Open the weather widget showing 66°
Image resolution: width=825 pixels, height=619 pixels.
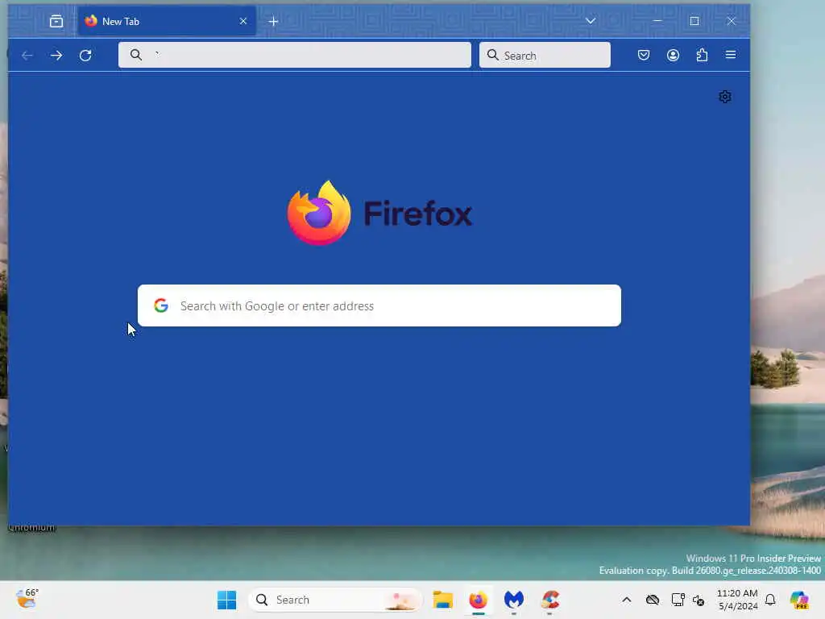[x=27, y=599]
